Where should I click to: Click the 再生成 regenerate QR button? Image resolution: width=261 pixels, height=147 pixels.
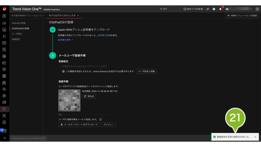click(89, 96)
